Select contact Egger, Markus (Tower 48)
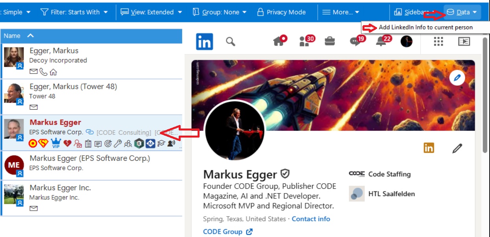Screen dimensions: 490x237 [x=92, y=97]
